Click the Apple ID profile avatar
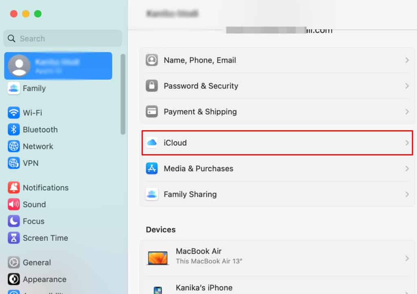The width and height of the screenshot is (417, 294). click(19, 65)
